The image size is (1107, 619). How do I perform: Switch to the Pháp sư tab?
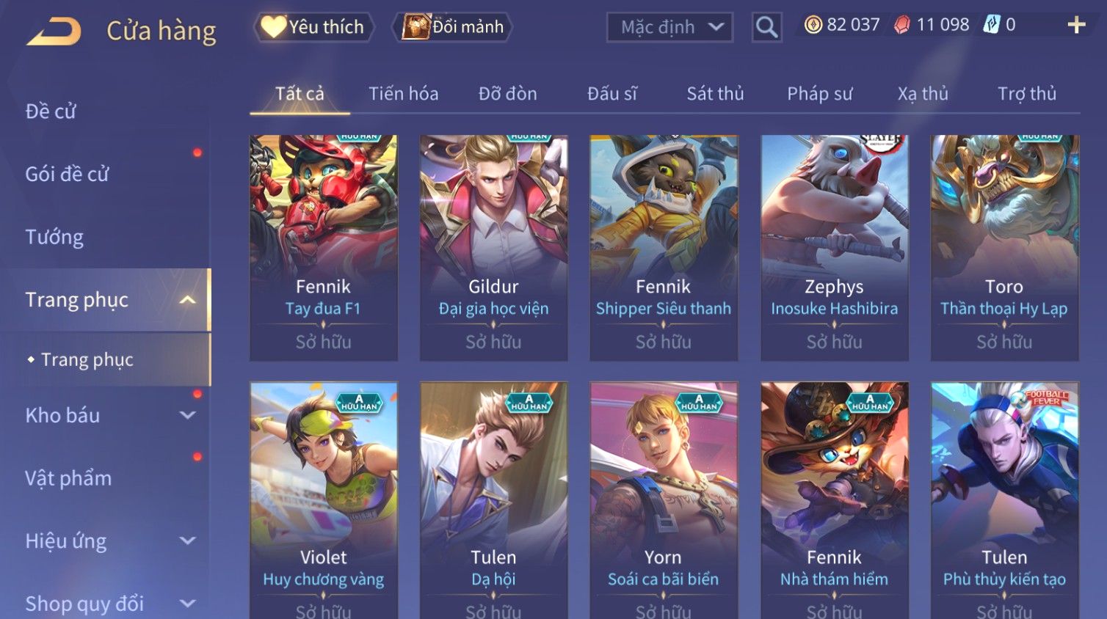pyautogui.click(x=819, y=94)
